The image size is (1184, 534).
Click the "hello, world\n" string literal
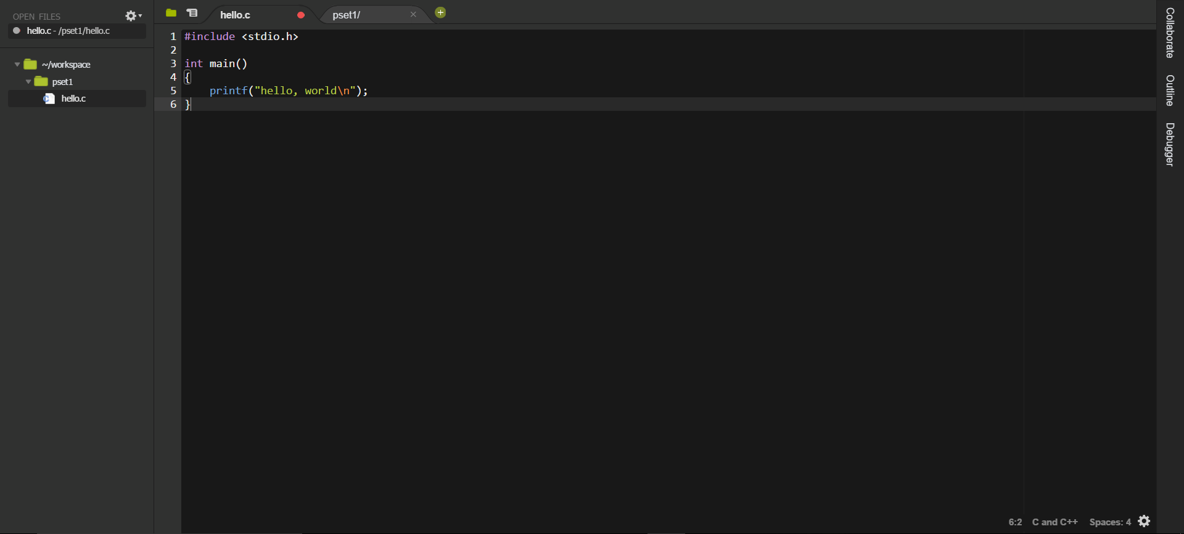(305, 91)
